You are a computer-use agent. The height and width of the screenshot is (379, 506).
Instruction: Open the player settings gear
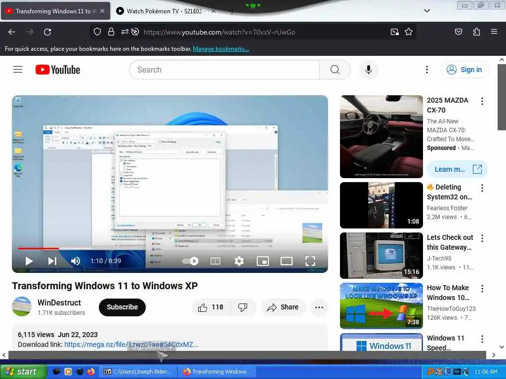(x=239, y=261)
